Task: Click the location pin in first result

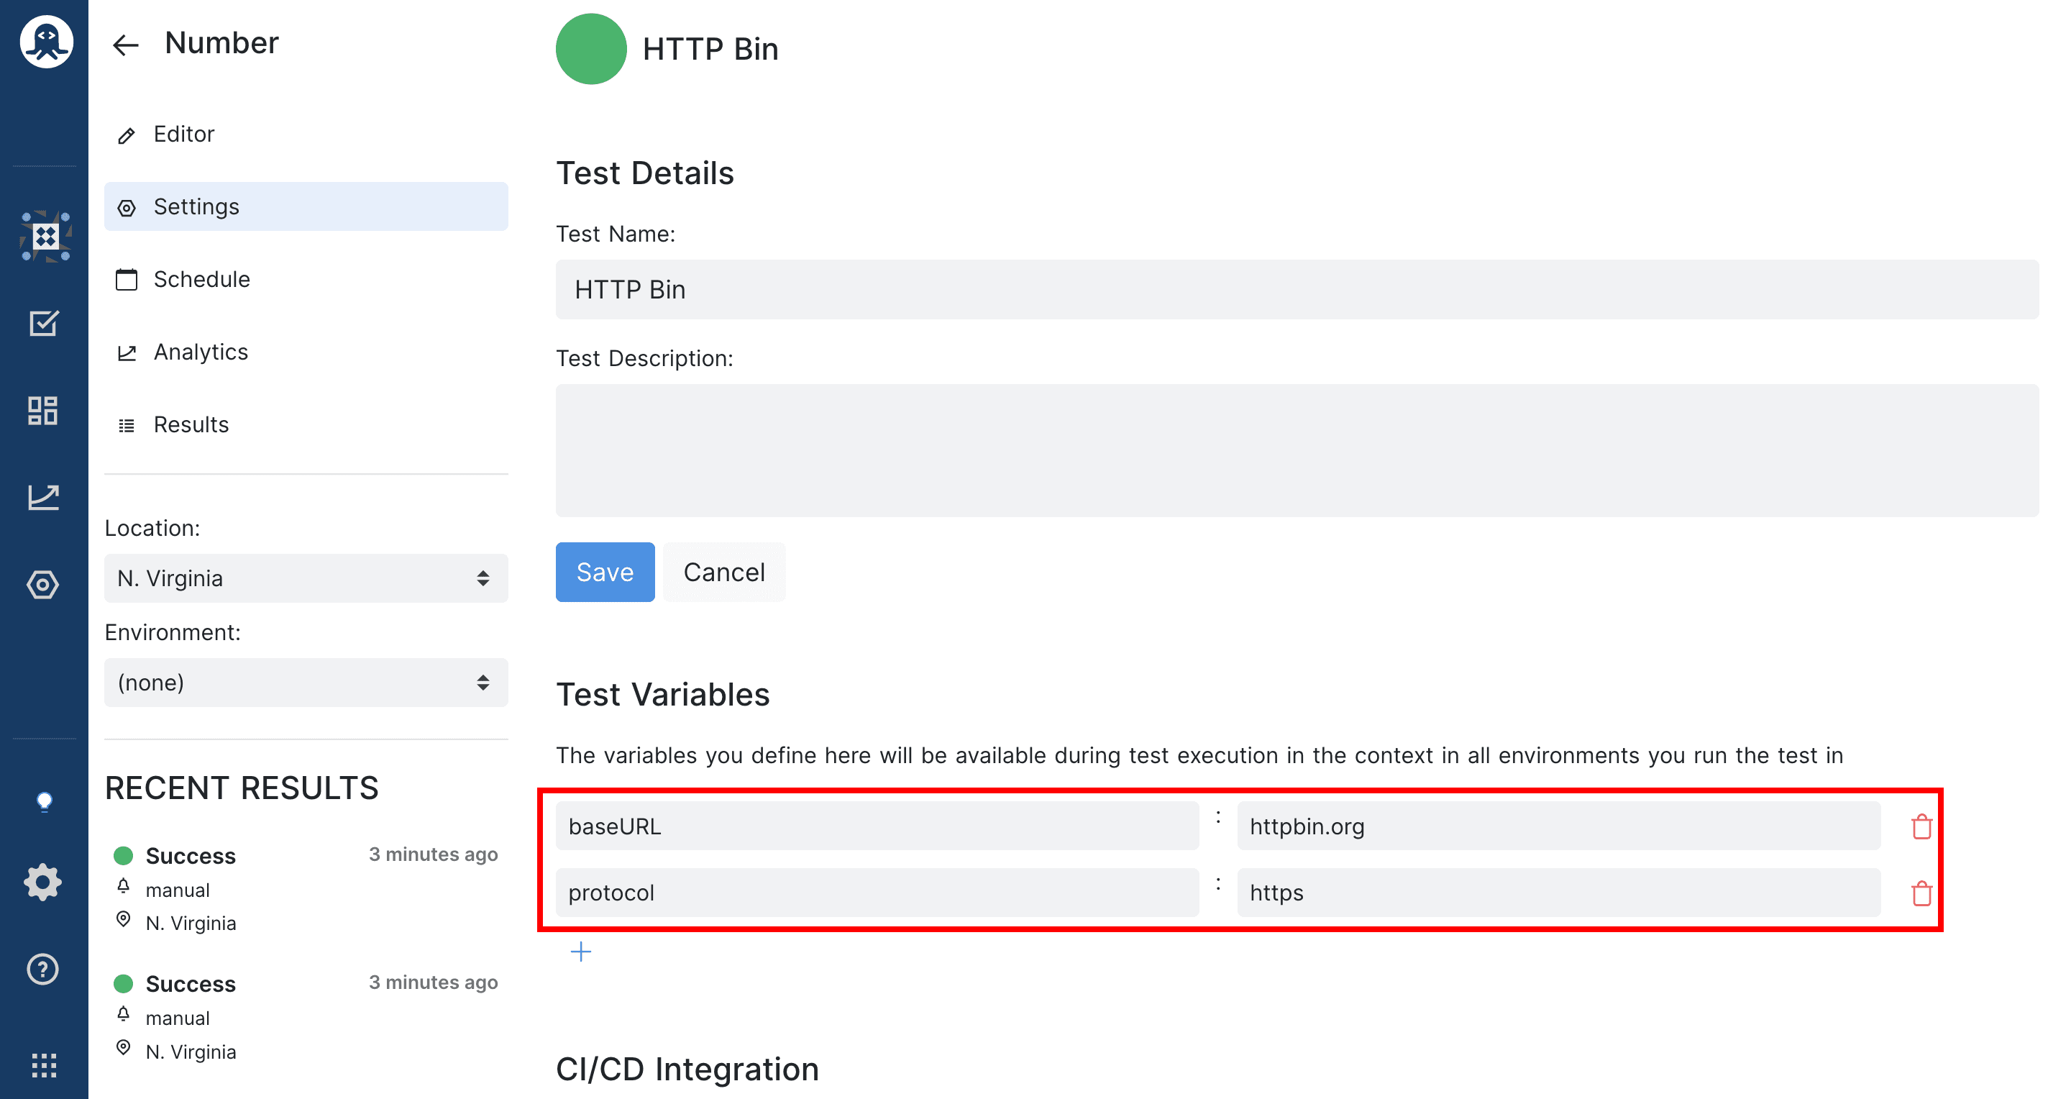Action: tap(123, 919)
